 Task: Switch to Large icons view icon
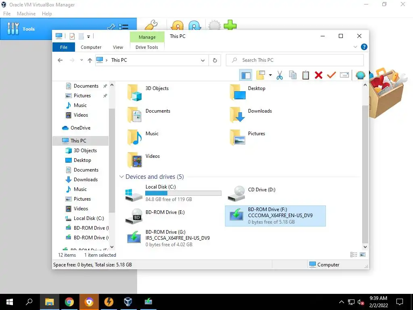point(363,255)
